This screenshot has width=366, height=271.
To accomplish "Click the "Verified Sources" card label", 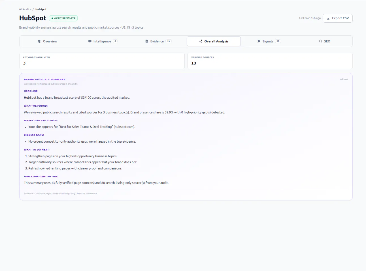I will 203,57.
